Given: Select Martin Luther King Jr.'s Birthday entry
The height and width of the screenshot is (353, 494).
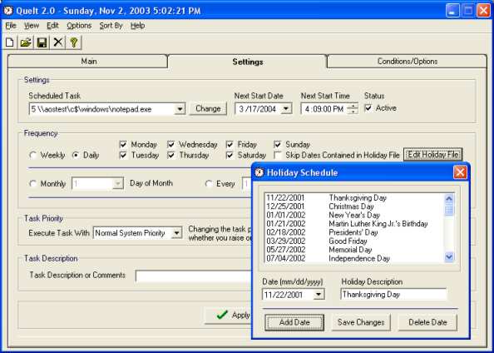Looking at the screenshot, I should pos(354,224).
